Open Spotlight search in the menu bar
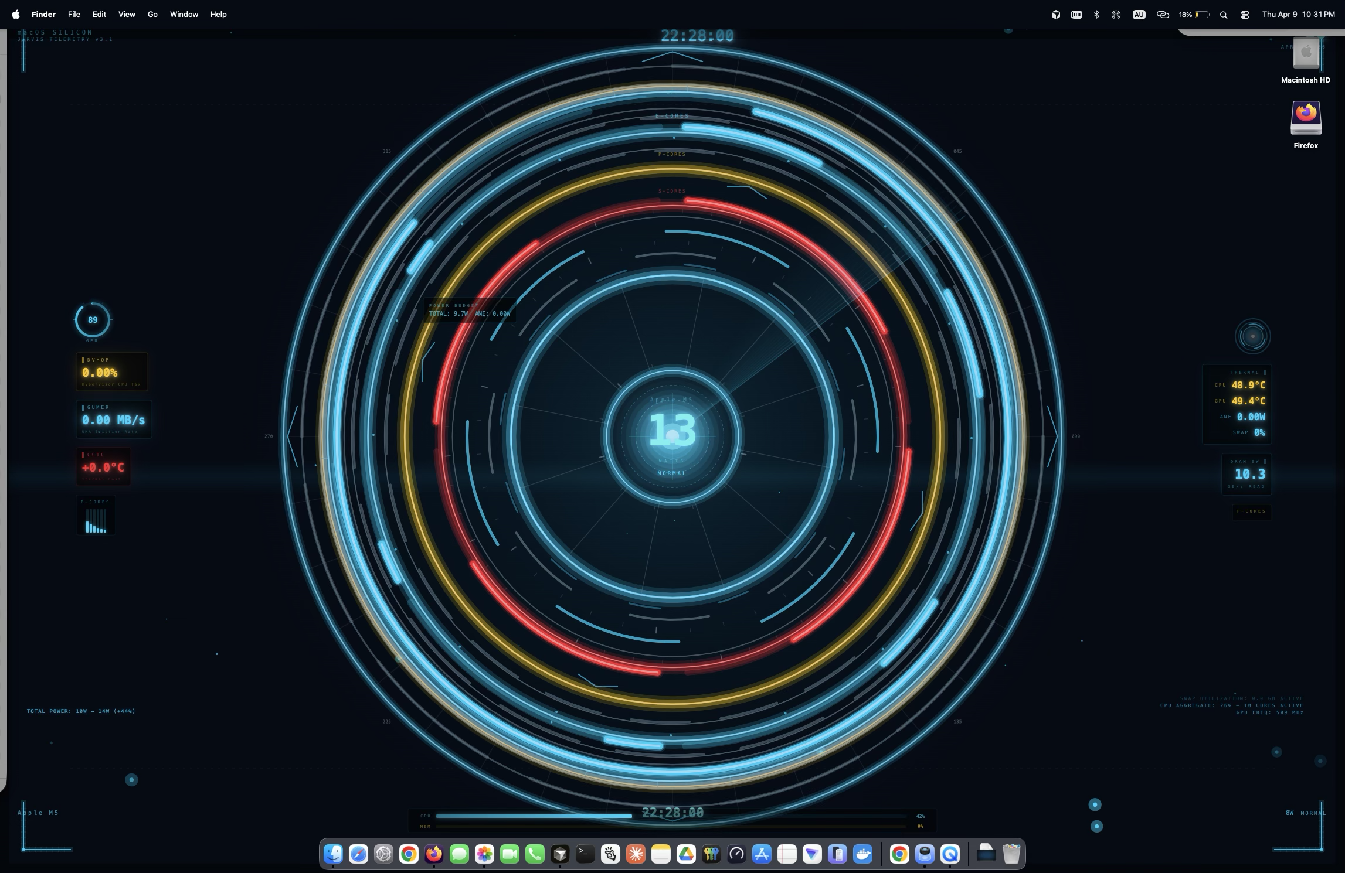The height and width of the screenshot is (873, 1345). [x=1223, y=14]
